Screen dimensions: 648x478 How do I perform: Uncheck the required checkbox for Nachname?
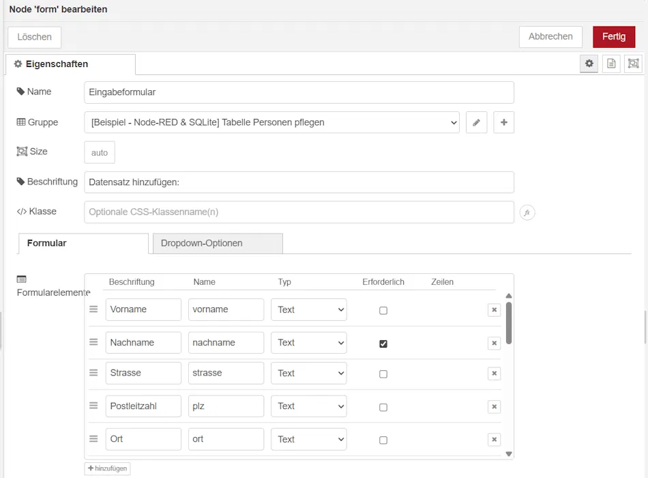tap(383, 343)
